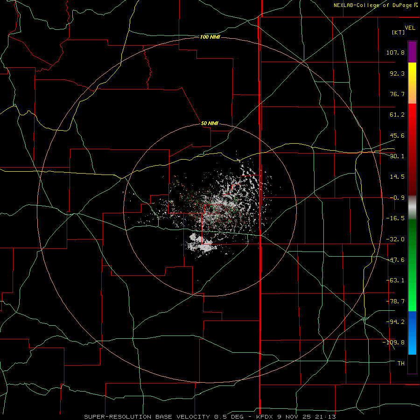The width and height of the screenshot is (420, 420).
Task: Click the Super-Resolution Base Velocity KFDX caption
Action: coord(210,417)
